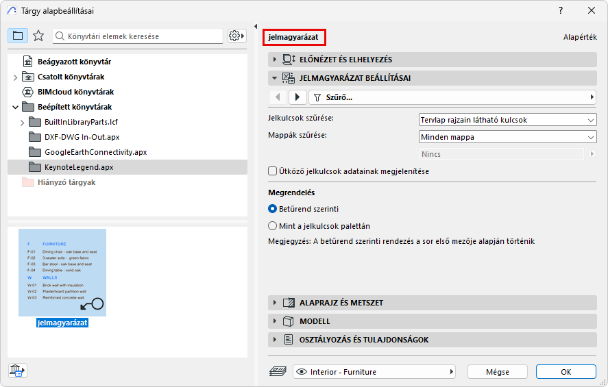Go to next settings page arrow

coord(297,98)
